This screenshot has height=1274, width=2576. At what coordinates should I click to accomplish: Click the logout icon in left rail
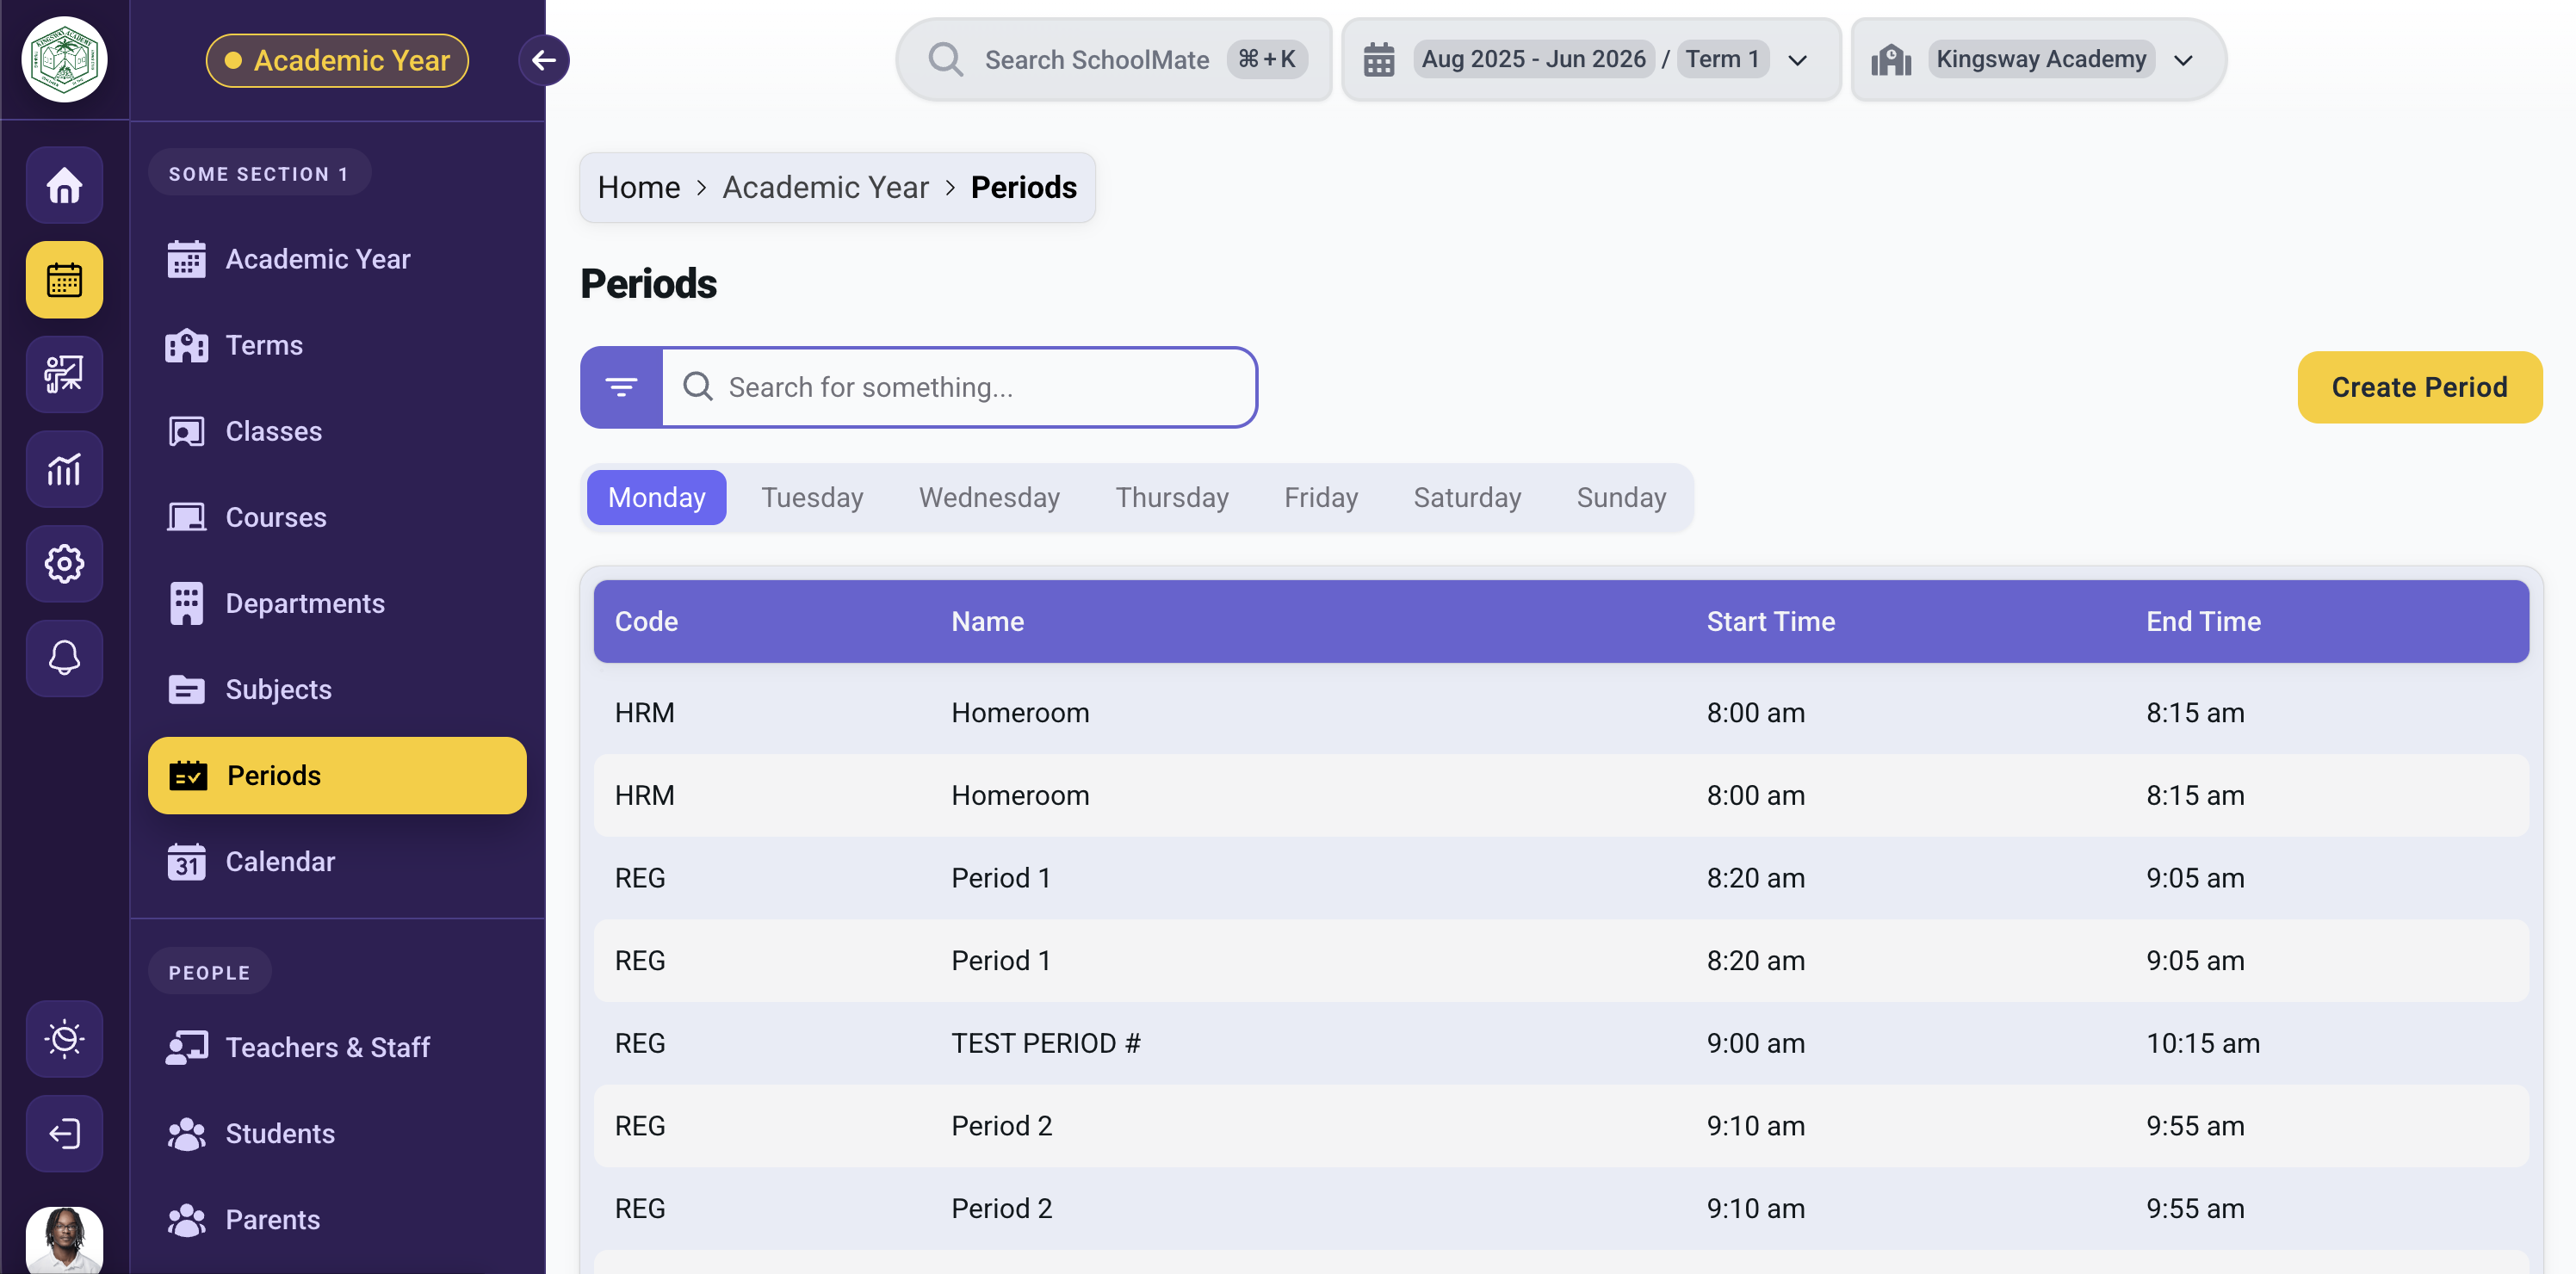tap(64, 1133)
